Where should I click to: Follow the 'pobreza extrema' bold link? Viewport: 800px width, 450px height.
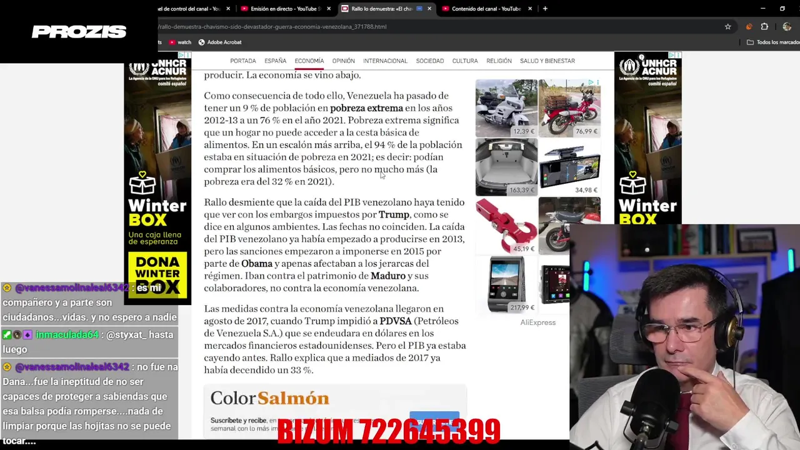366,108
